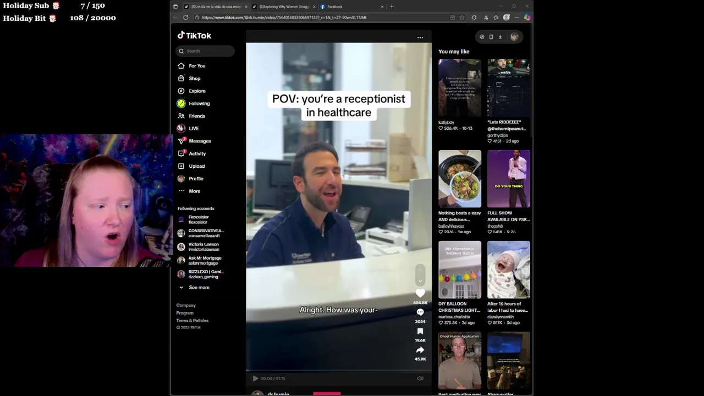Open Messages in the sidebar
This screenshot has height=396, width=704.
tap(194, 141)
